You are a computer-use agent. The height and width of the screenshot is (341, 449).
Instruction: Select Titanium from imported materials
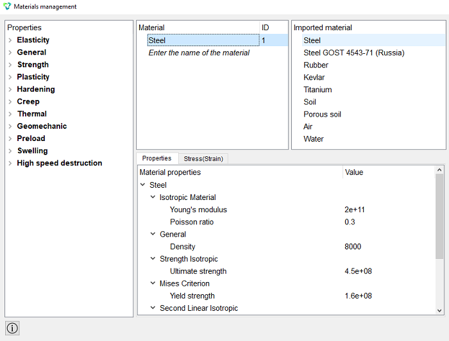tap(318, 90)
